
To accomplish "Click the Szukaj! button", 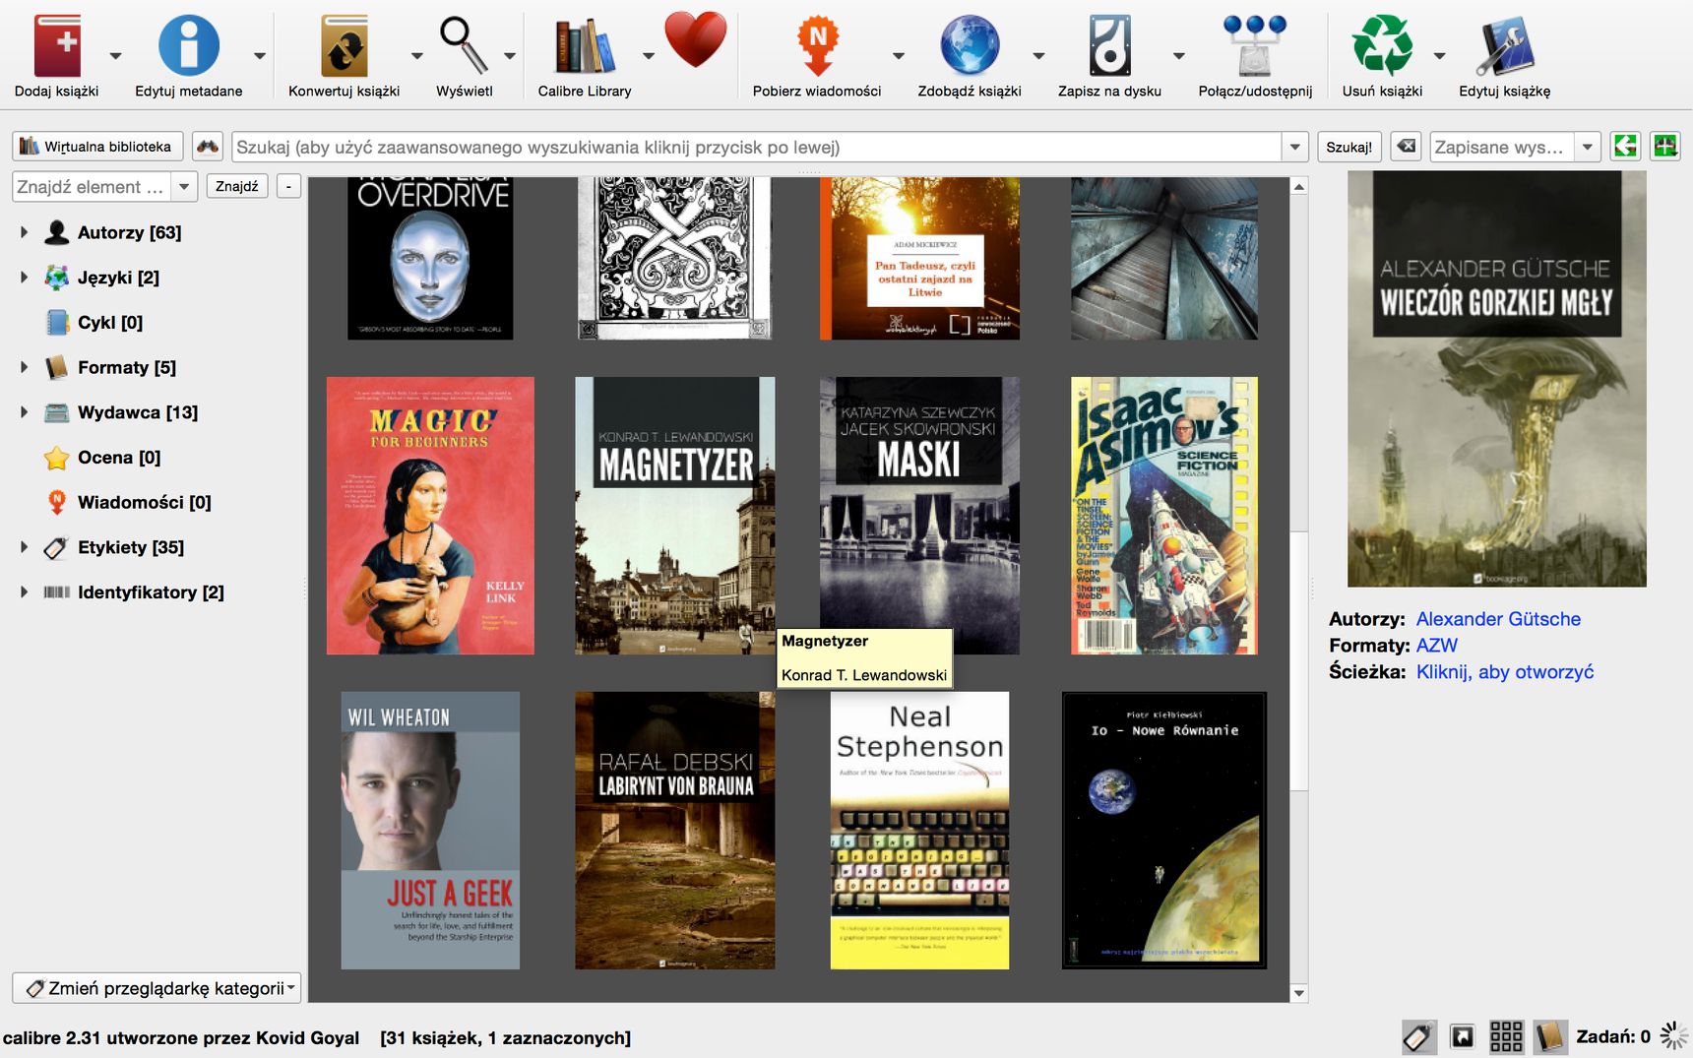I will coord(1348,147).
